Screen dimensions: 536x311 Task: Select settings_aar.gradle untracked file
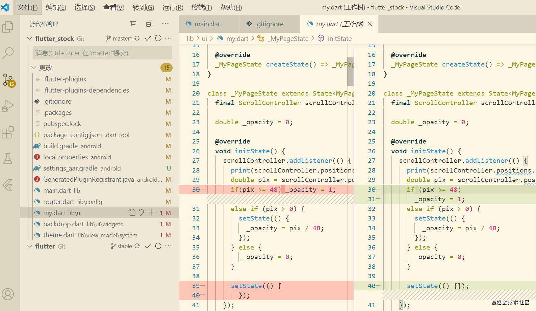[x=99, y=168]
